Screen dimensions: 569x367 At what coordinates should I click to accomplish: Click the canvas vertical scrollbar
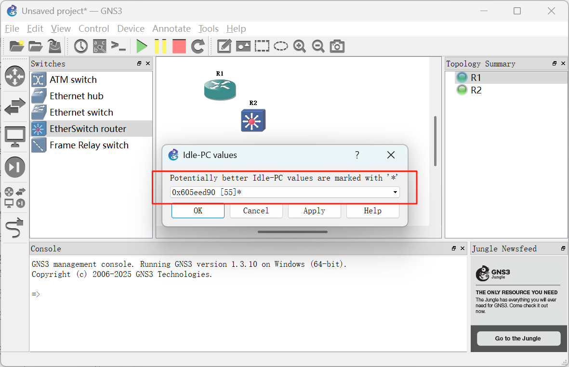click(435, 141)
